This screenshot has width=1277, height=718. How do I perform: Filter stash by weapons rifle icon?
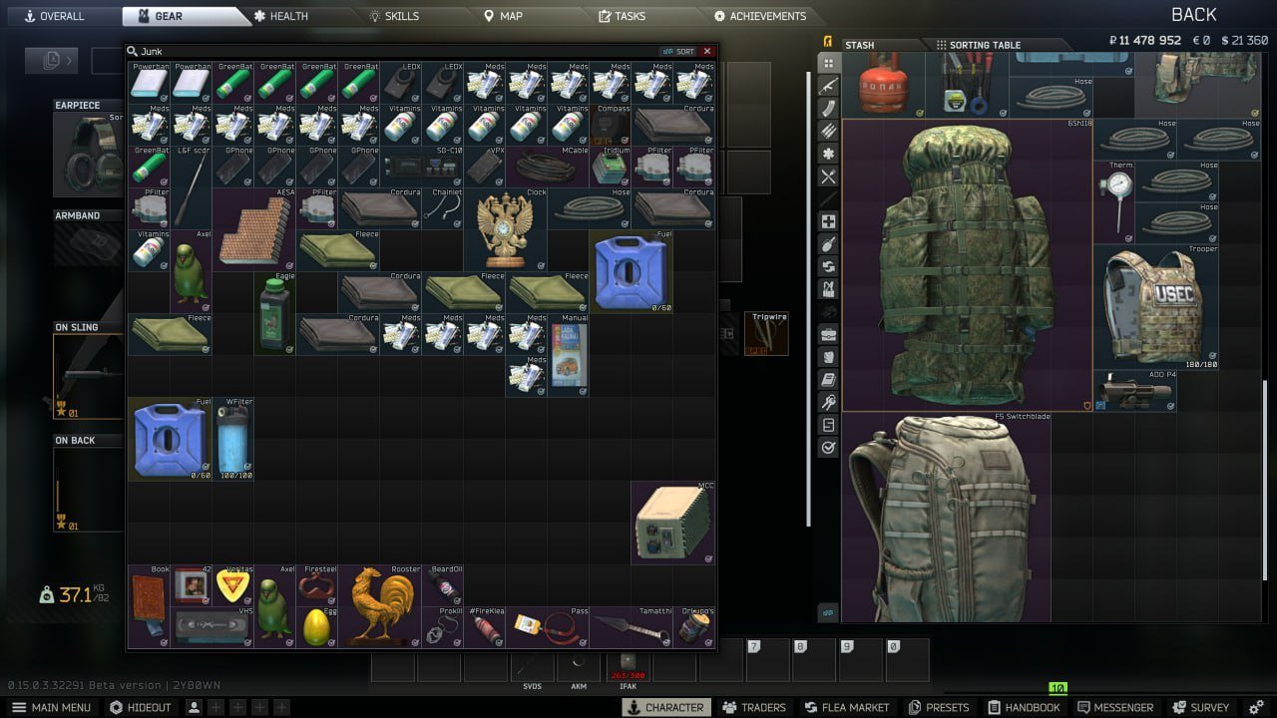coord(828,86)
